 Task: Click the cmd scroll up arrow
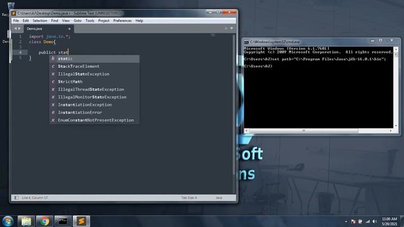(x=396, y=49)
